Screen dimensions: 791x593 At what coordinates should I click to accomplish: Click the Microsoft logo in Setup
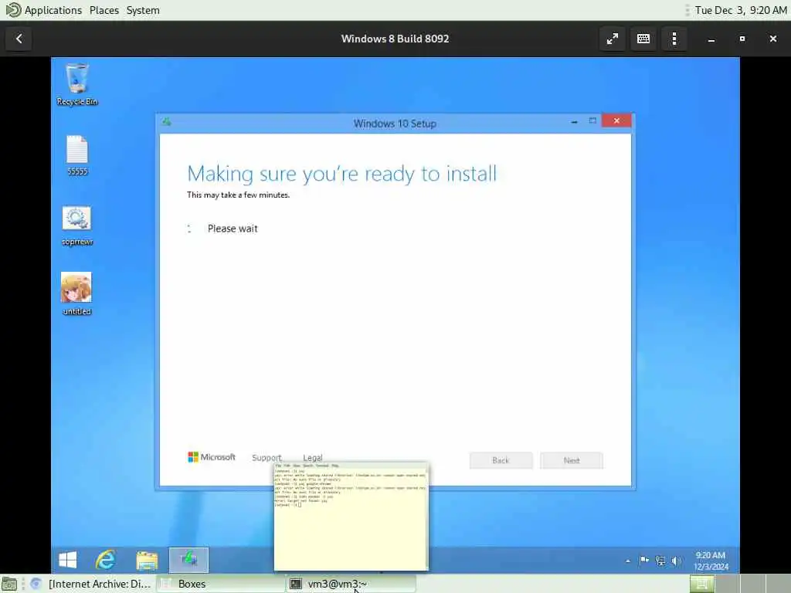click(212, 457)
